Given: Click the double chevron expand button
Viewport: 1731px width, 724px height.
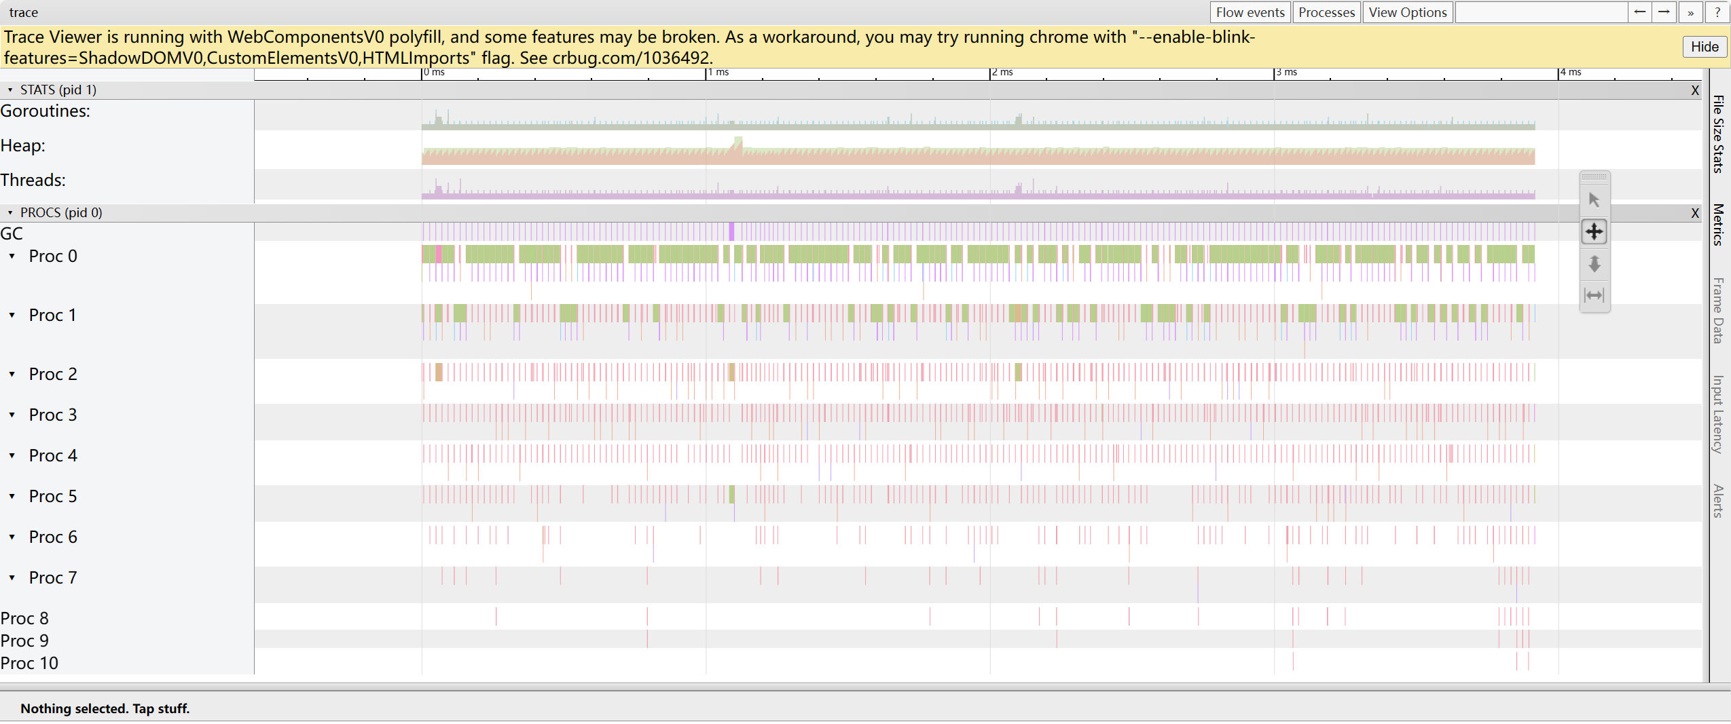Looking at the screenshot, I should (1690, 12).
